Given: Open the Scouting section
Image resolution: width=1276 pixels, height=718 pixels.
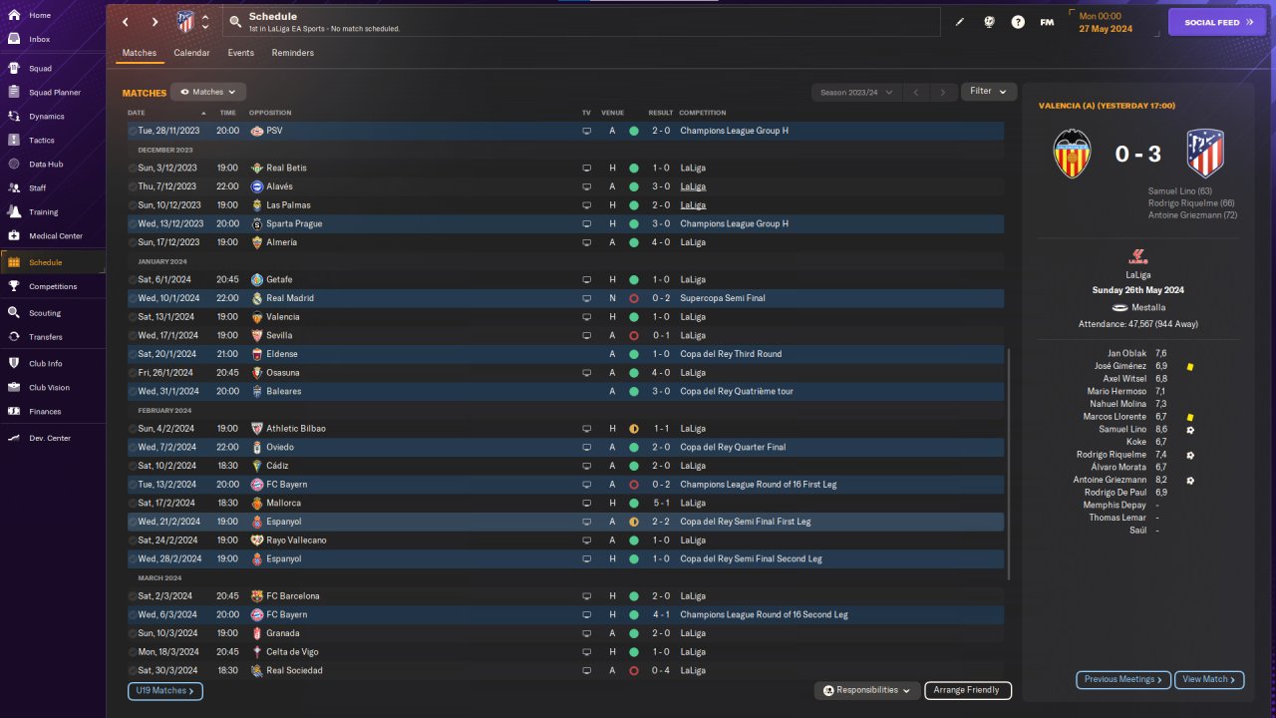Looking at the screenshot, I should coord(45,313).
